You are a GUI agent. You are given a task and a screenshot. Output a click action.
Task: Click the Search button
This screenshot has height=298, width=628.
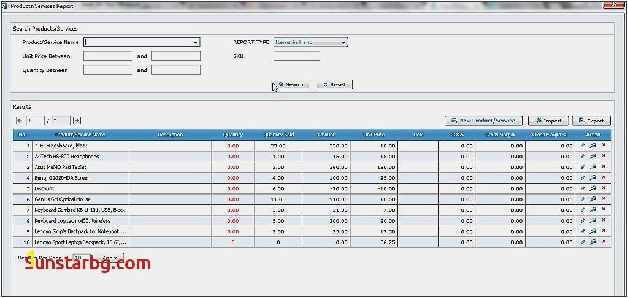(291, 84)
